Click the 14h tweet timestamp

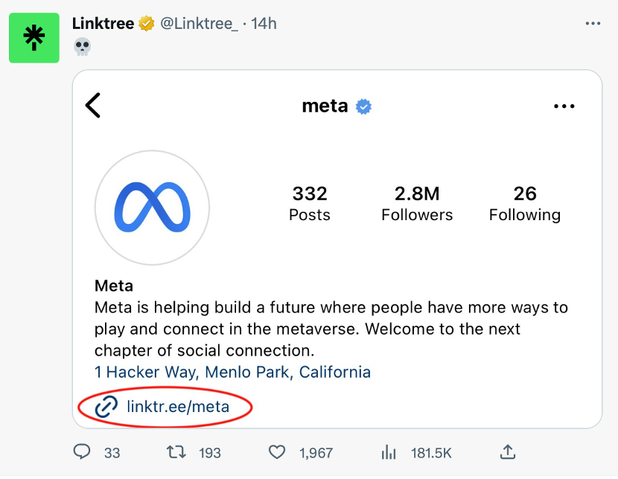coord(264,24)
